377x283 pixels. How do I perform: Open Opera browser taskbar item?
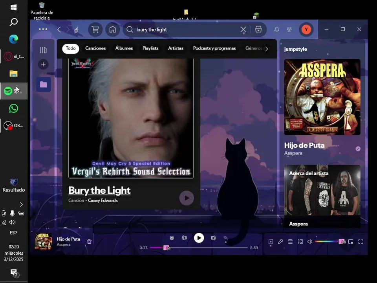(14, 57)
